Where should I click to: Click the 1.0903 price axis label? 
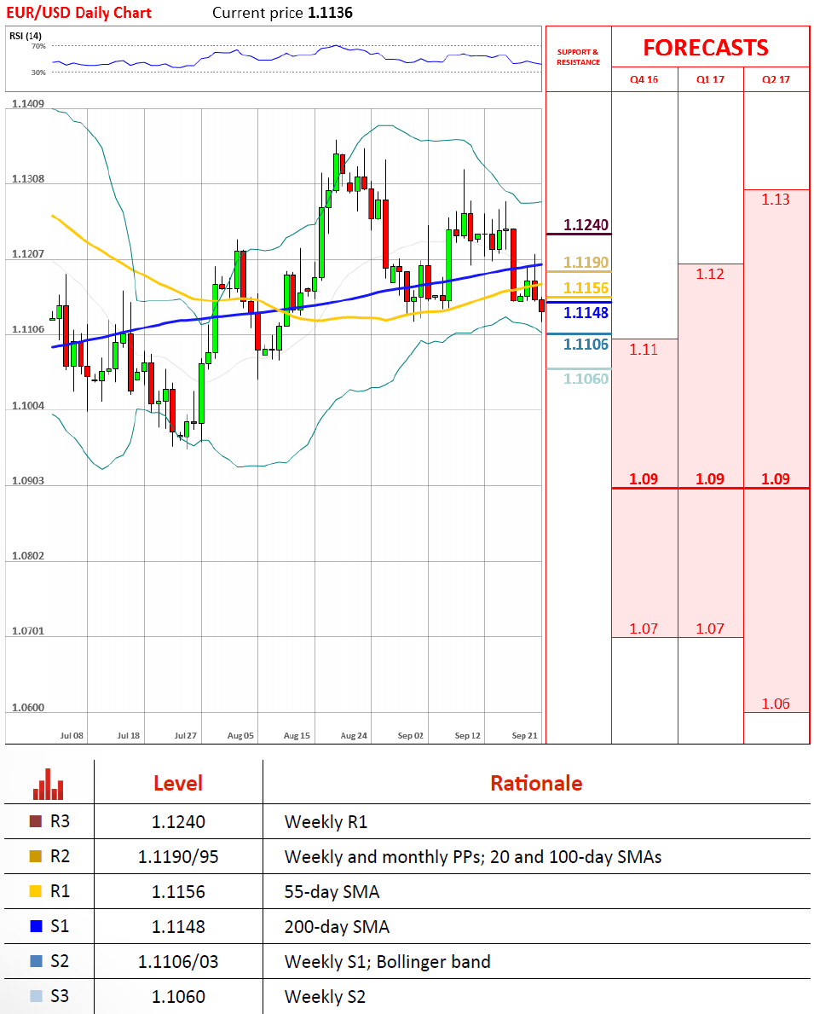point(28,480)
